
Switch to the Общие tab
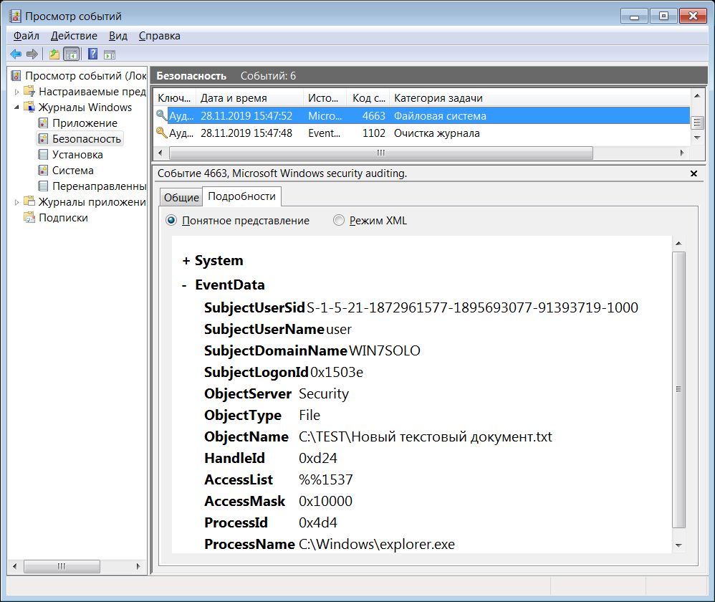point(181,198)
